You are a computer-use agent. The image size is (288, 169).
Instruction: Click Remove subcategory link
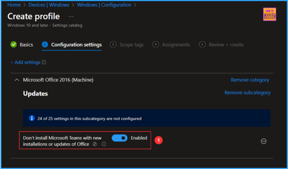(247, 93)
